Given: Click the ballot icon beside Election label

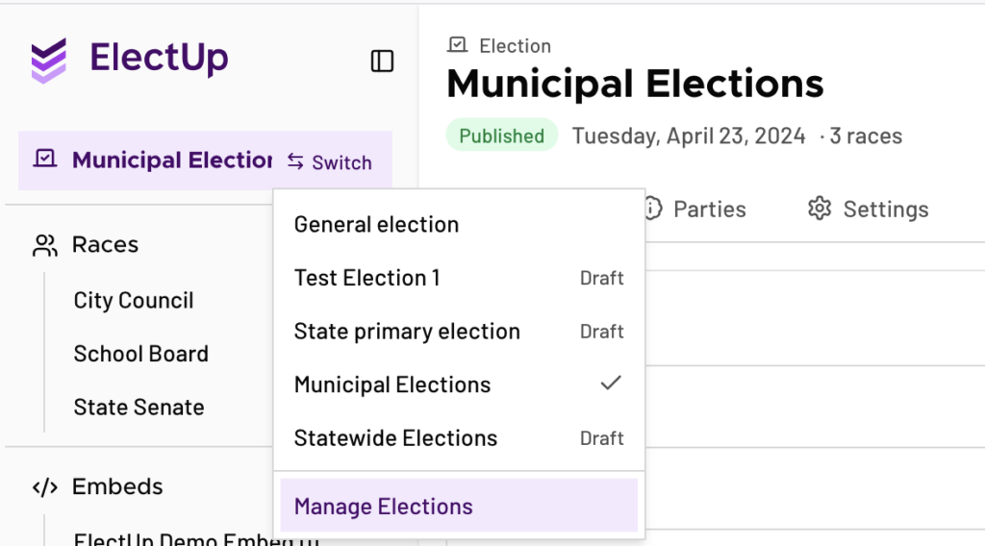Looking at the screenshot, I should click(458, 45).
